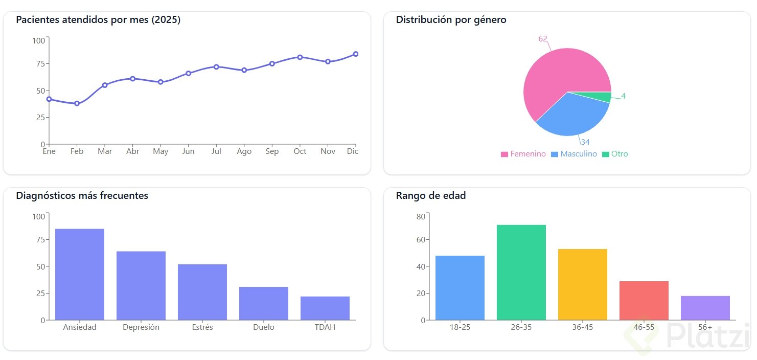The width and height of the screenshot is (757, 360).
Task: Click the pie value label 34
Action: (x=585, y=142)
